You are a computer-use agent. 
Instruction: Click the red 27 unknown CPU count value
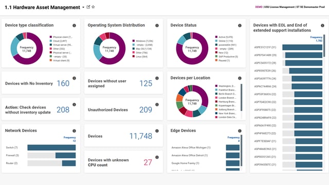pos(148,162)
